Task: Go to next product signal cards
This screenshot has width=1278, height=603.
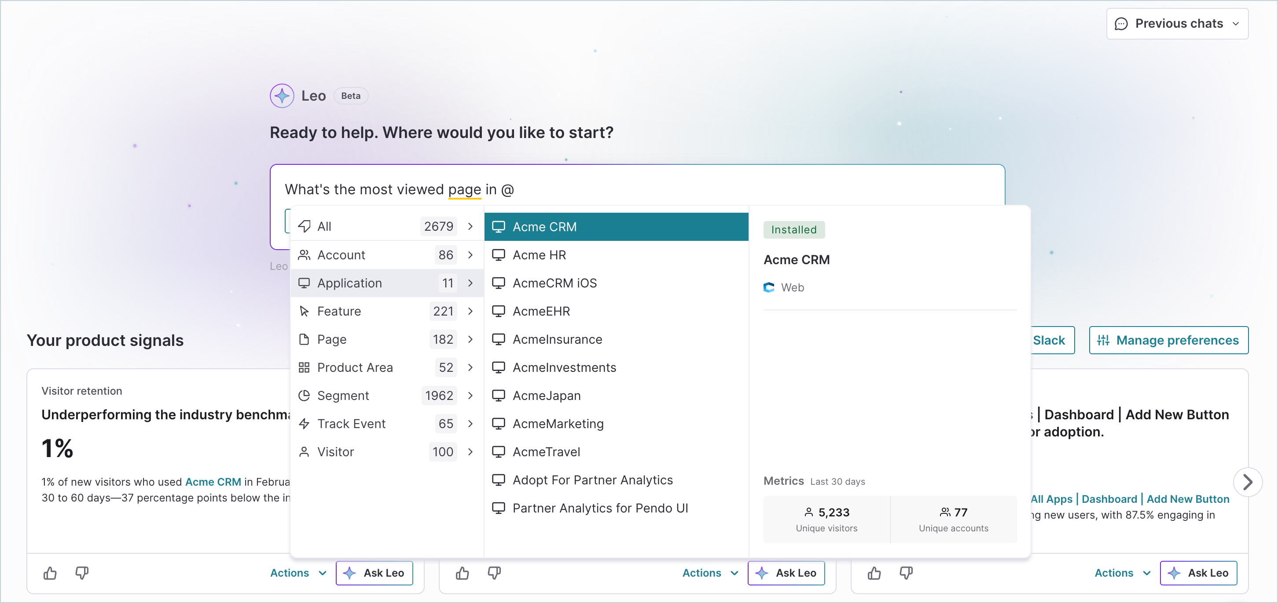Action: pos(1247,482)
